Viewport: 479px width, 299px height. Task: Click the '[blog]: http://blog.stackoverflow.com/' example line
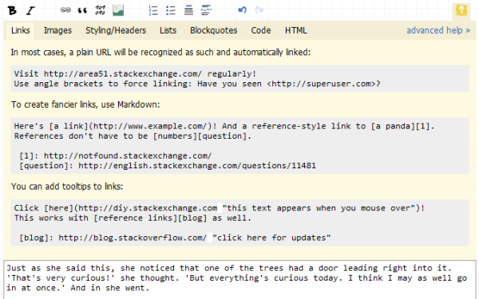175,238
